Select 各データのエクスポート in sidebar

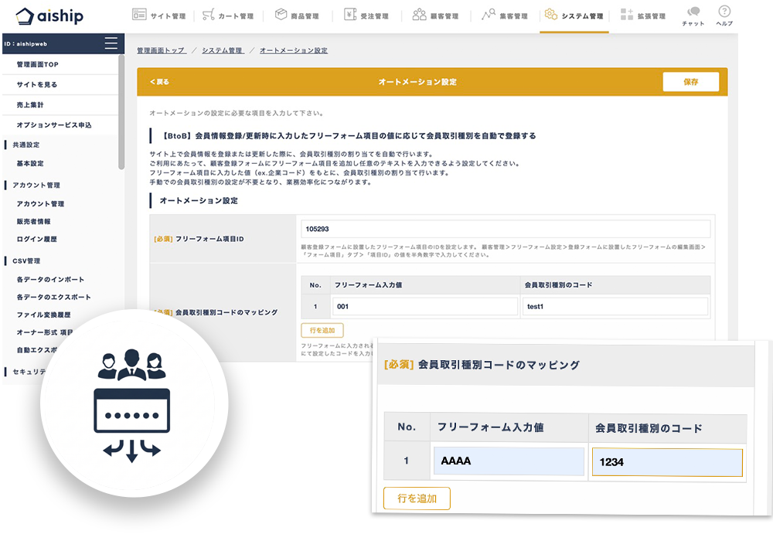point(54,297)
